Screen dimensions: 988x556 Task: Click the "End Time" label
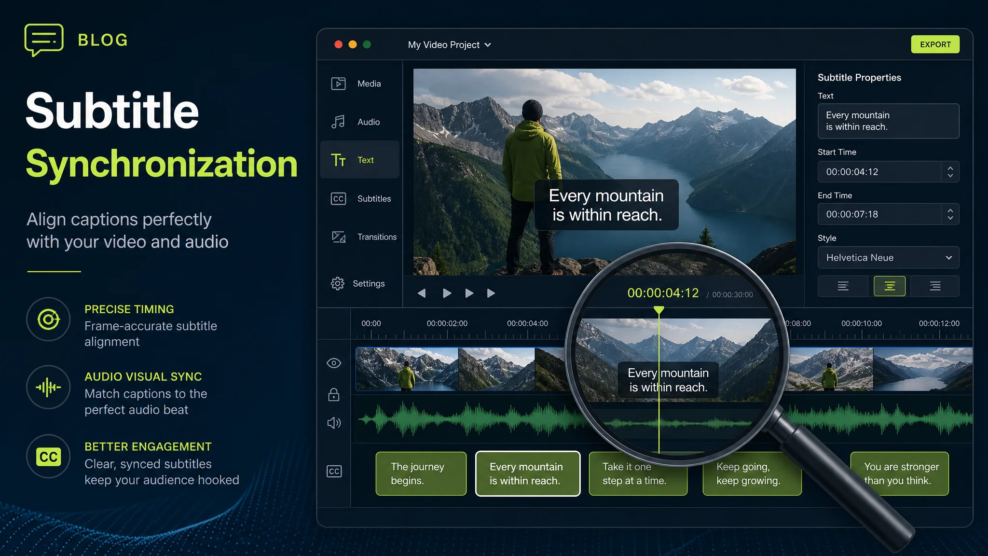[835, 195]
